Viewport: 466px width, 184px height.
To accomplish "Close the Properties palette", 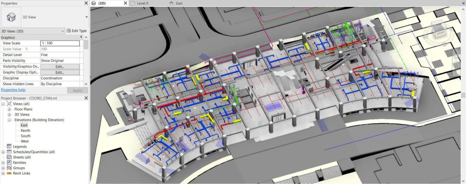I will coord(86,3).
